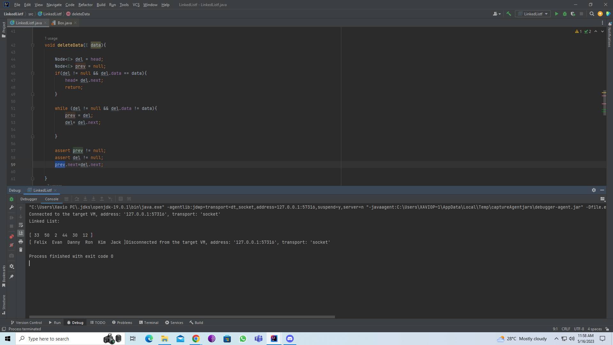Image resolution: width=613 pixels, height=345 pixels.
Task: Start debugging with the bug icon in toolbar
Action: (565, 14)
